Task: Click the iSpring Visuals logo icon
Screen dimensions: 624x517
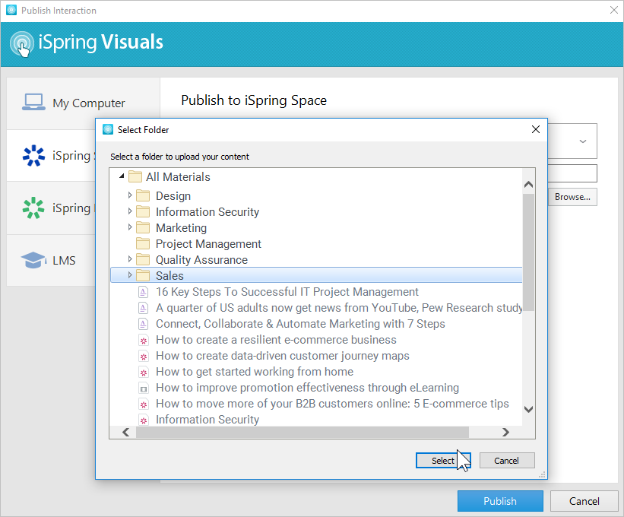Action: pyautogui.click(x=21, y=43)
